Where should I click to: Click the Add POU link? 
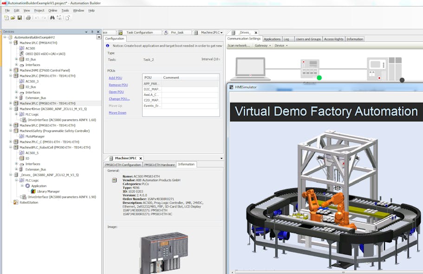click(x=116, y=78)
